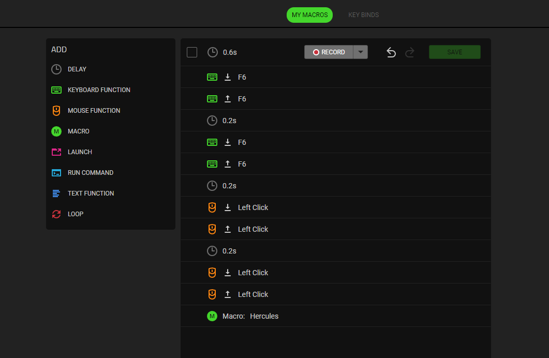
Task: Redo the undone macro edit
Action: point(410,52)
